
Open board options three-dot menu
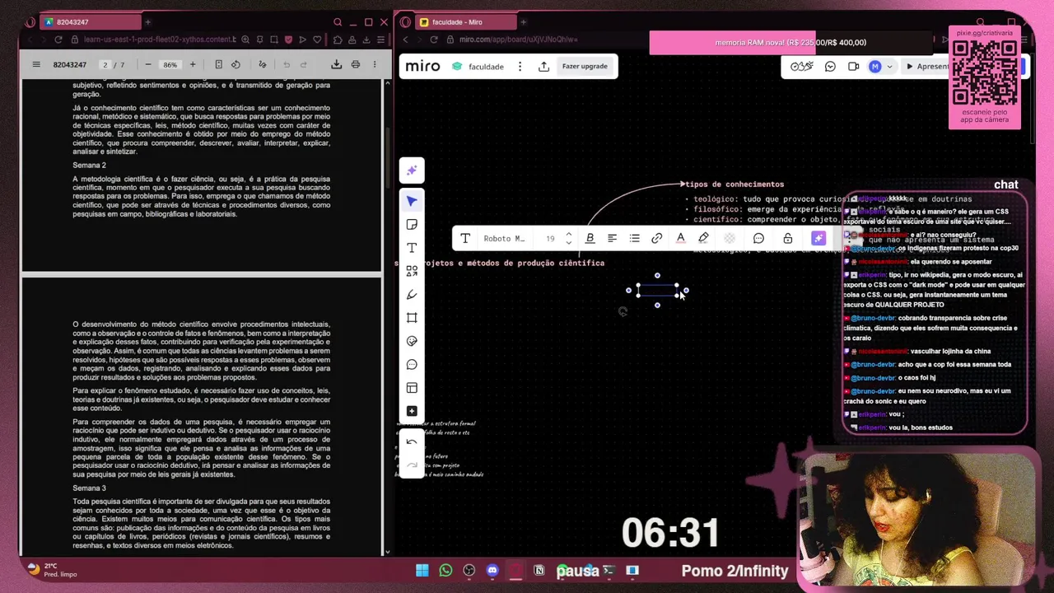[x=520, y=66]
